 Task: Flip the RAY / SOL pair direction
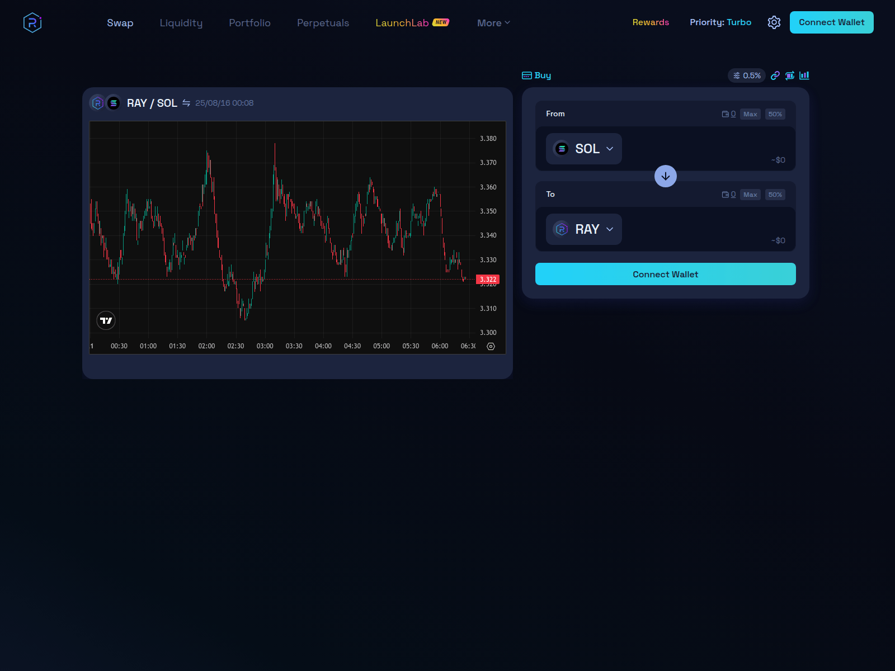186,103
